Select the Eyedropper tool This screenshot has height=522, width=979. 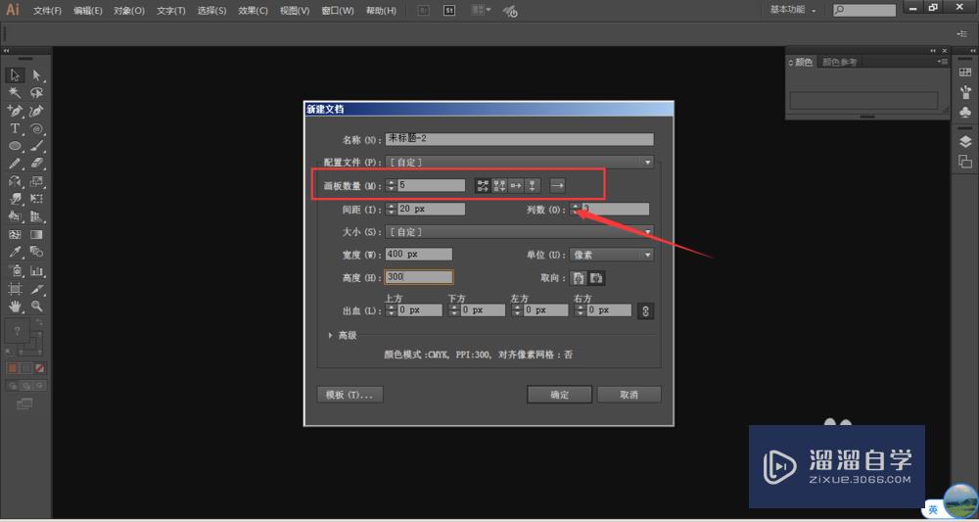tap(15, 253)
